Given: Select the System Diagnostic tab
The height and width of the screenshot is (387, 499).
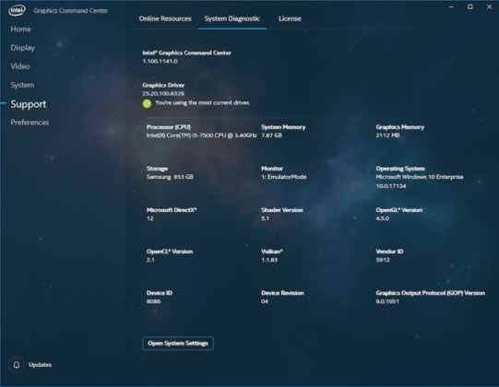Looking at the screenshot, I should point(232,18).
